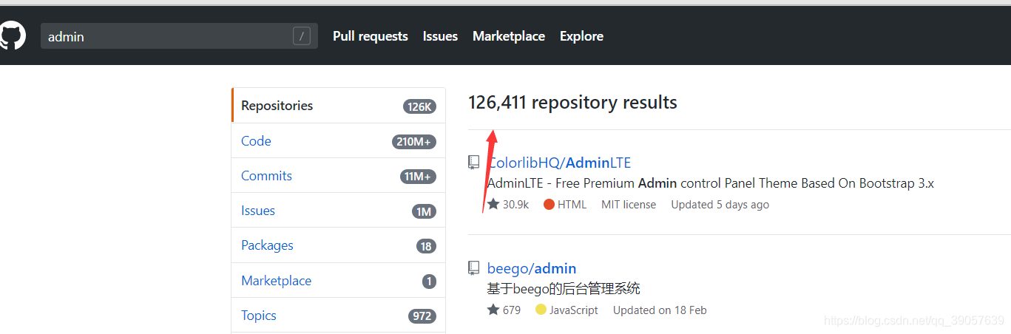The width and height of the screenshot is (1011, 334).
Task: Open the beego/admin repository link
Action: [x=532, y=268]
